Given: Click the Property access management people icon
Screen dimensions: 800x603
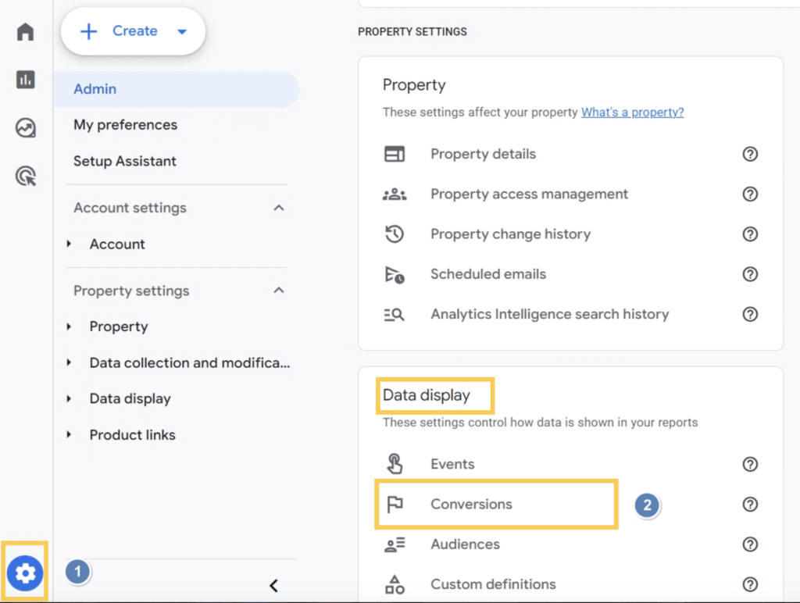Looking at the screenshot, I should [395, 194].
